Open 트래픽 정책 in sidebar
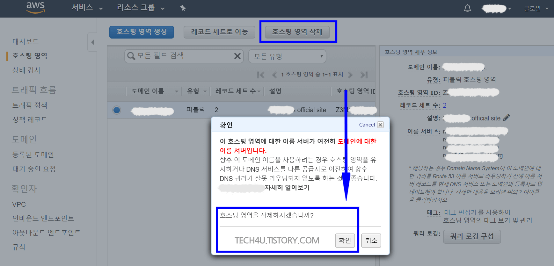554x266 pixels. tap(30, 105)
